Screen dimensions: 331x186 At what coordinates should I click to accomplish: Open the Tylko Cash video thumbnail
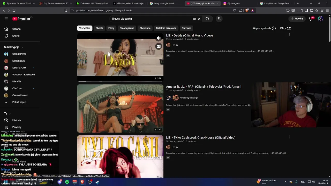(x=120, y=157)
